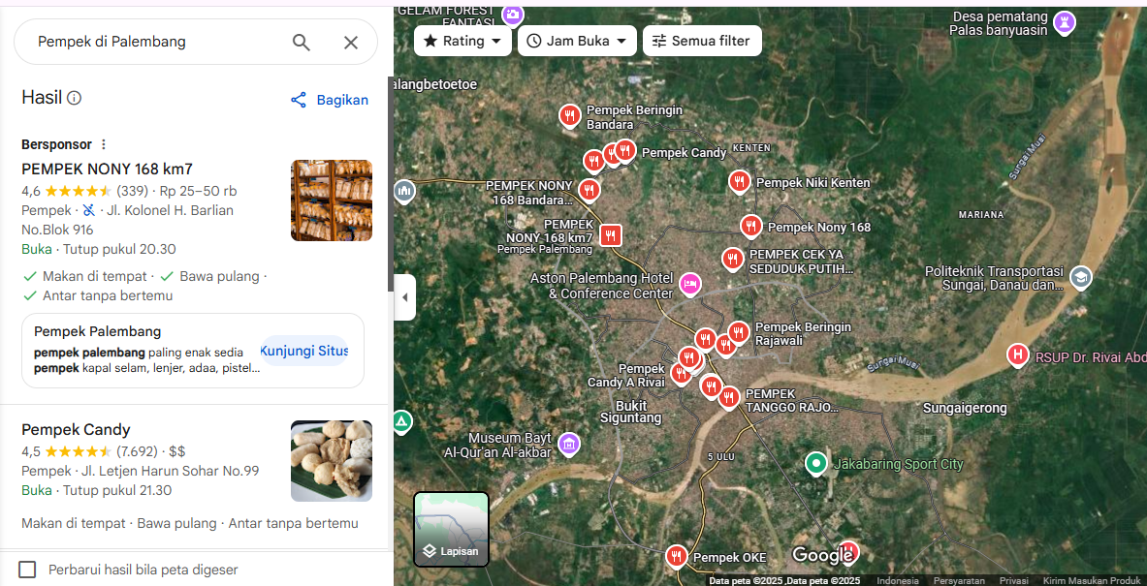This screenshot has height=586, width=1147.
Task: Click the Sungaigerong map label
Action: tap(965, 408)
